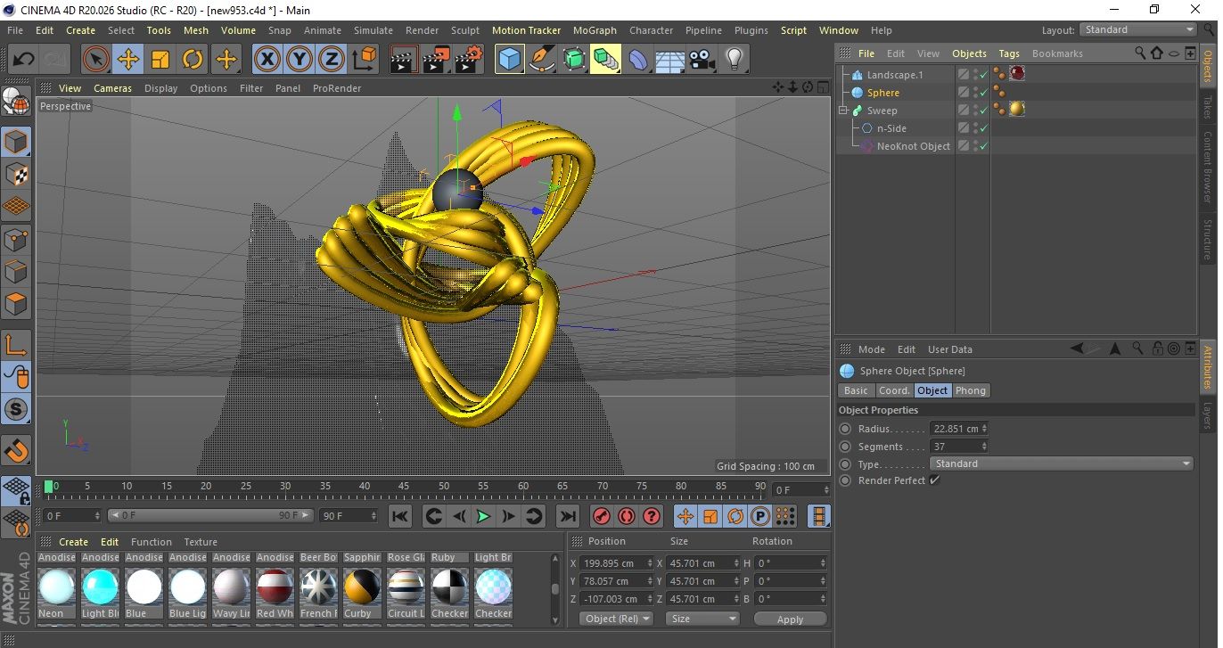Click the Coordinate System icon
1223x648 pixels.
pyautogui.click(x=364, y=60)
